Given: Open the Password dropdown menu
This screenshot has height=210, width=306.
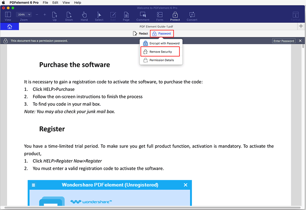Looking at the screenshot, I should [x=162, y=34].
